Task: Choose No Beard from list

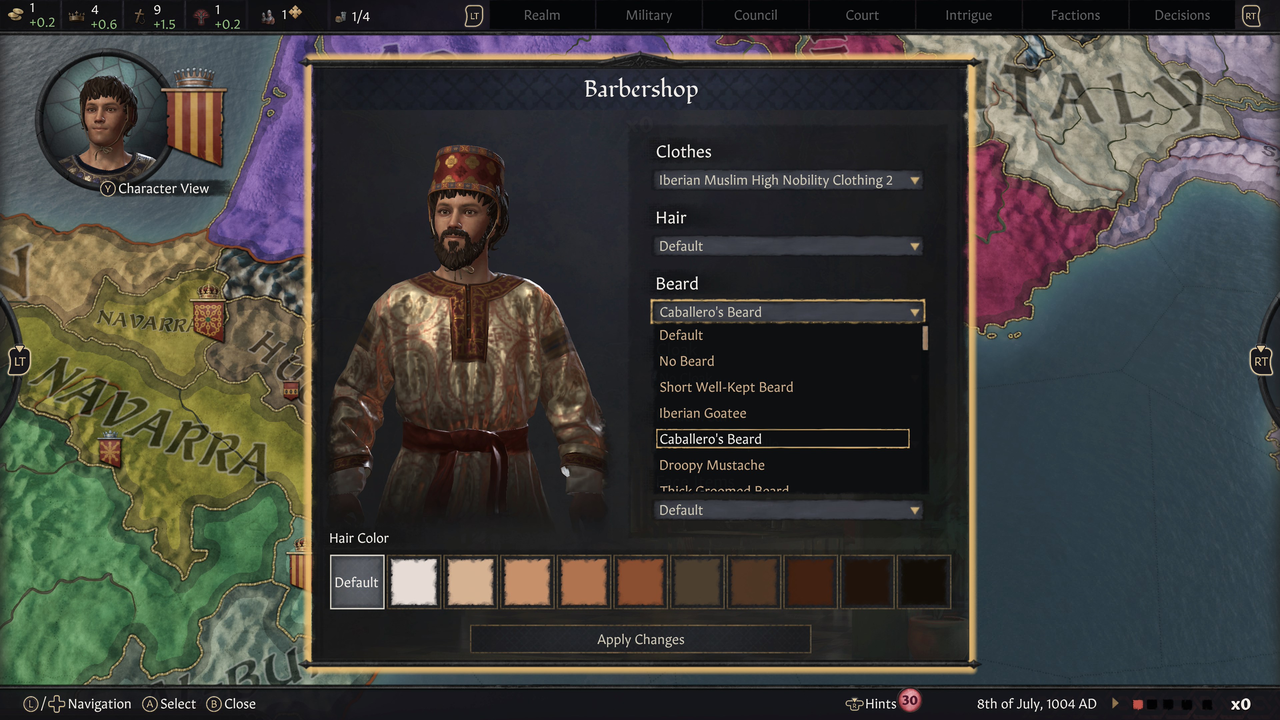Action: (x=687, y=361)
